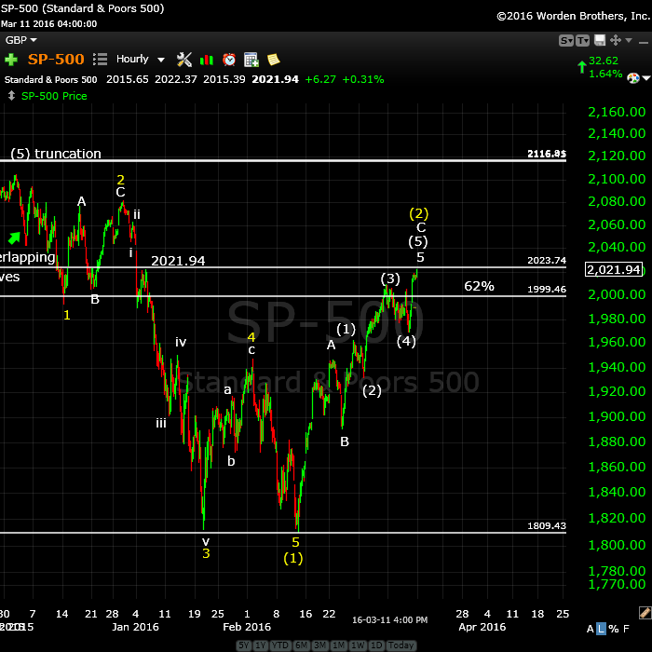652x652 pixels.
Task: Click the calendar with plus icon
Action: coord(251,60)
